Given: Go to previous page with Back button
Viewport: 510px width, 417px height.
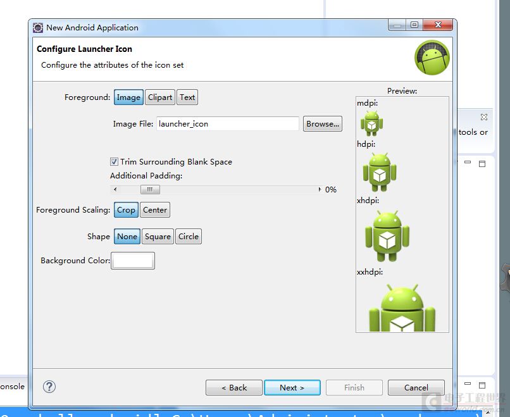Looking at the screenshot, I should 234,387.
